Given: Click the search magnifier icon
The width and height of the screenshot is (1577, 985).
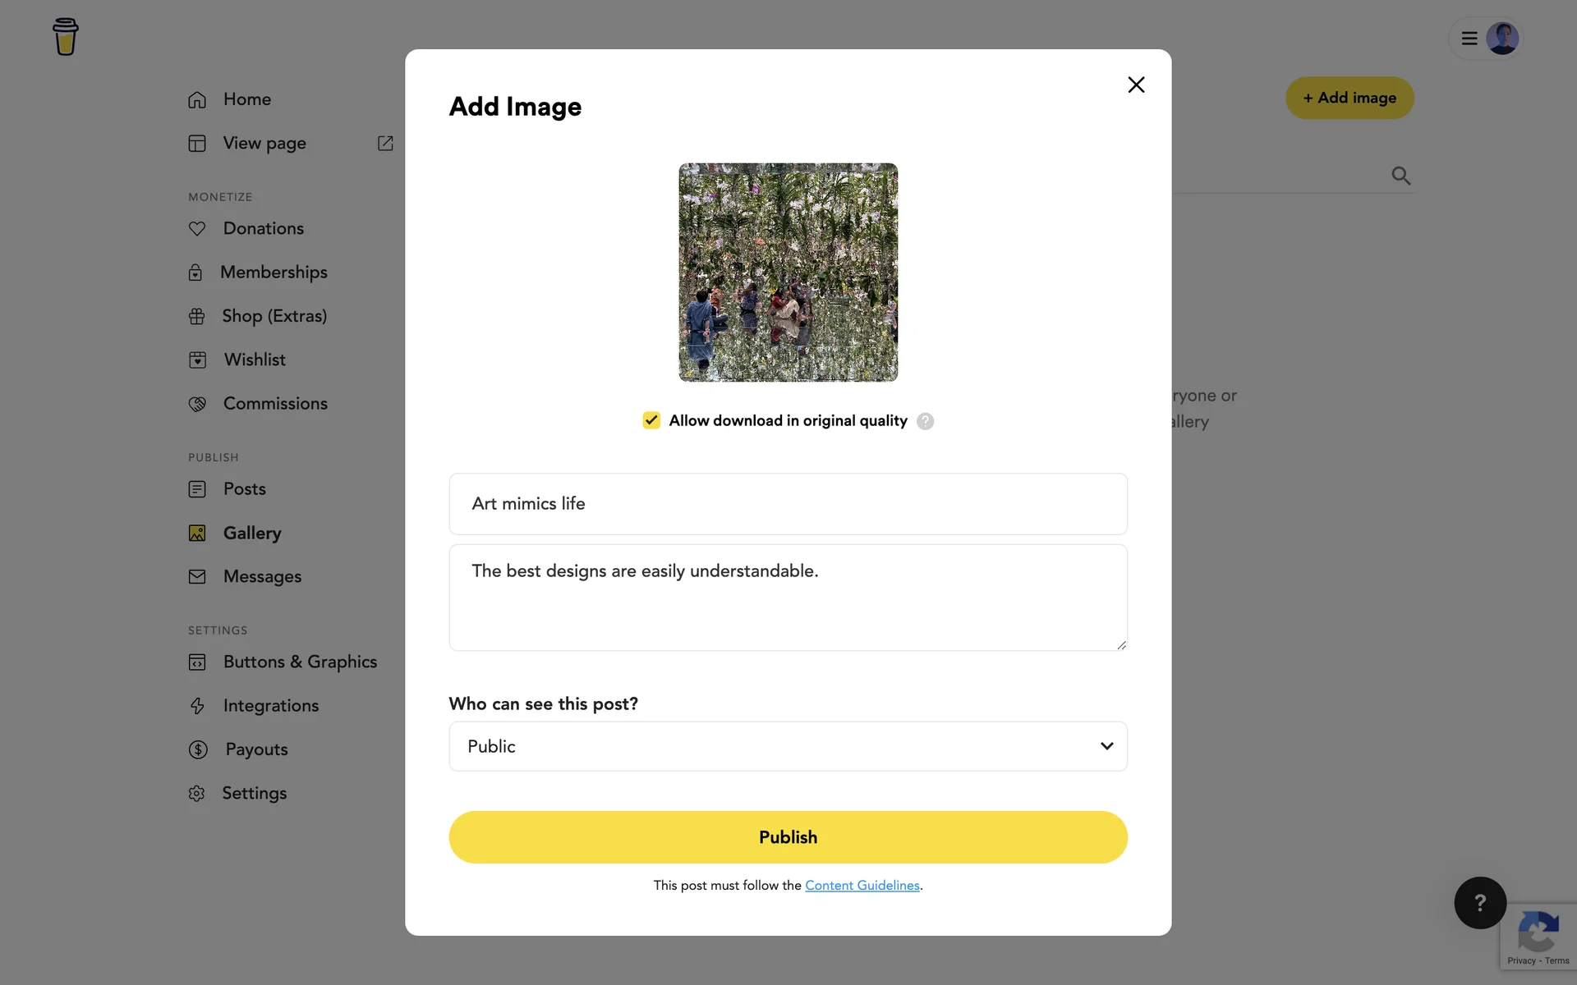Looking at the screenshot, I should pyautogui.click(x=1400, y=176).
